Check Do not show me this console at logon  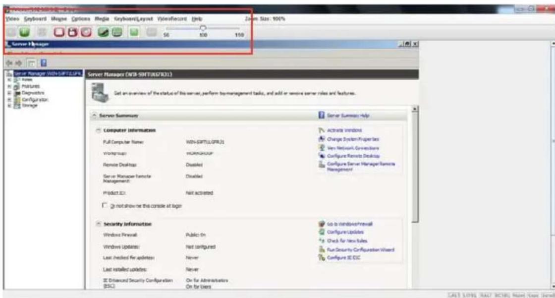click(x=105, y=205)
